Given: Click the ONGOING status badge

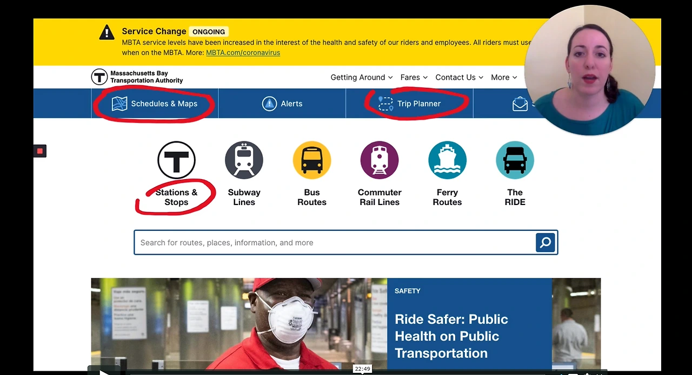Looking at the screenshot, I should coord(209,32).
